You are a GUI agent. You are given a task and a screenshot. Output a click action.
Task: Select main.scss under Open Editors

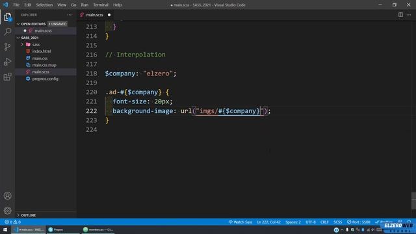(x=46, y=31)
